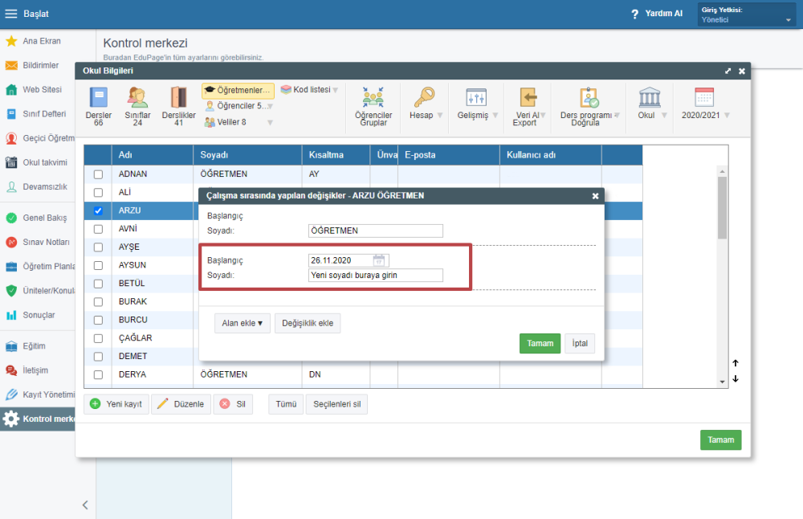803x519 pixels.
Task: Click the Sonuçlar chart icon
Action: click(11, 315)
